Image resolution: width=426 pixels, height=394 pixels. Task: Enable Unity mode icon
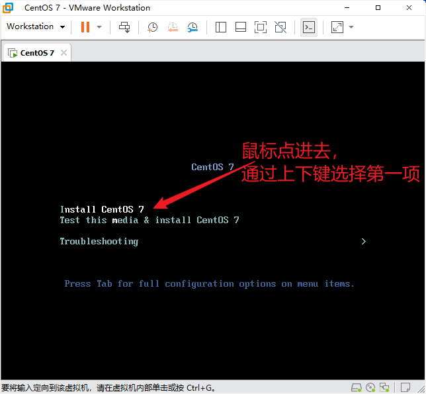click(280, 27)
